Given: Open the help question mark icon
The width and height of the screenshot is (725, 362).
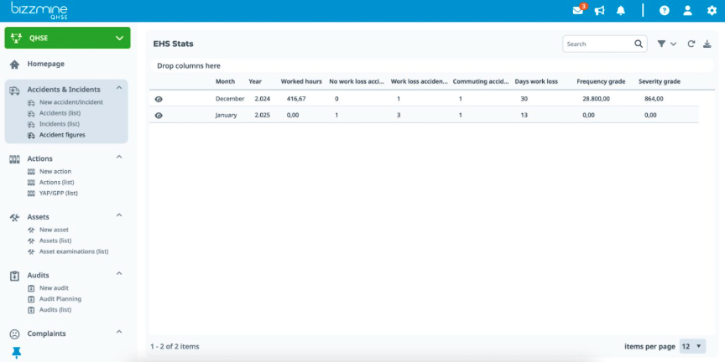Looking at the screenshot, I should (x=665, y=11).
